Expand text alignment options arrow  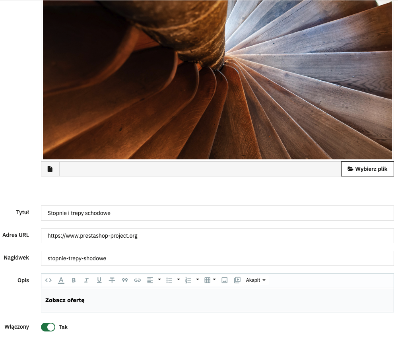tap(159, 280)
